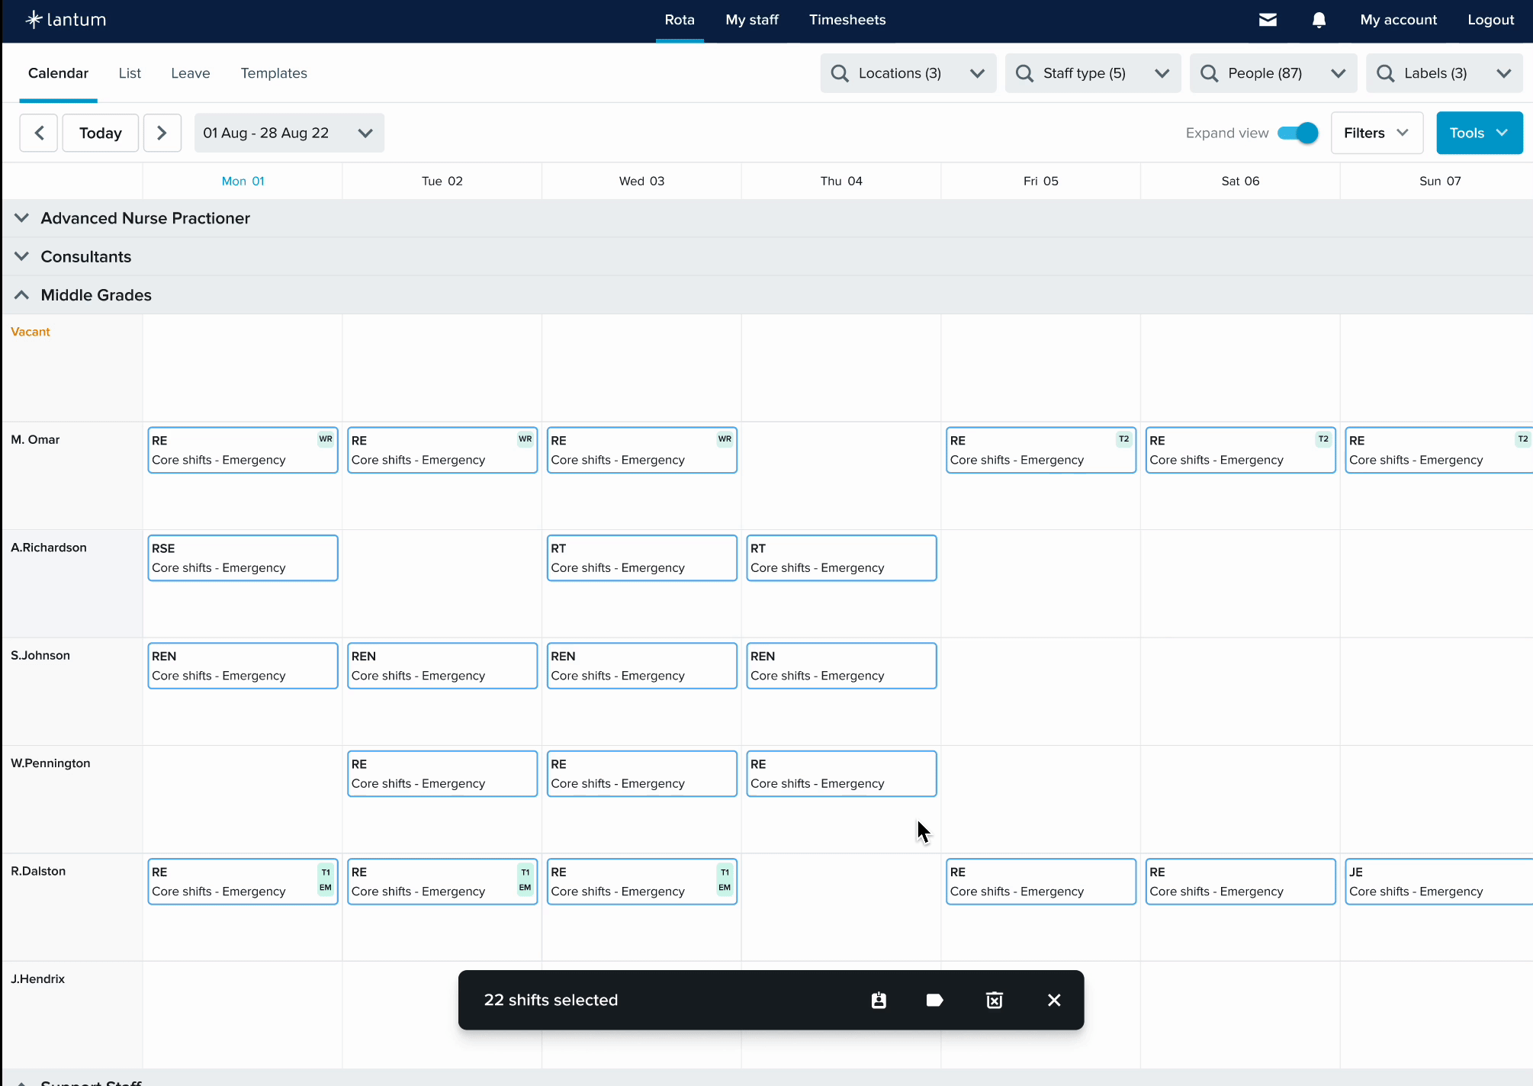Open the mail envelope icon
This screenshot has width=1533, height=1086.
coord(1268,20)
